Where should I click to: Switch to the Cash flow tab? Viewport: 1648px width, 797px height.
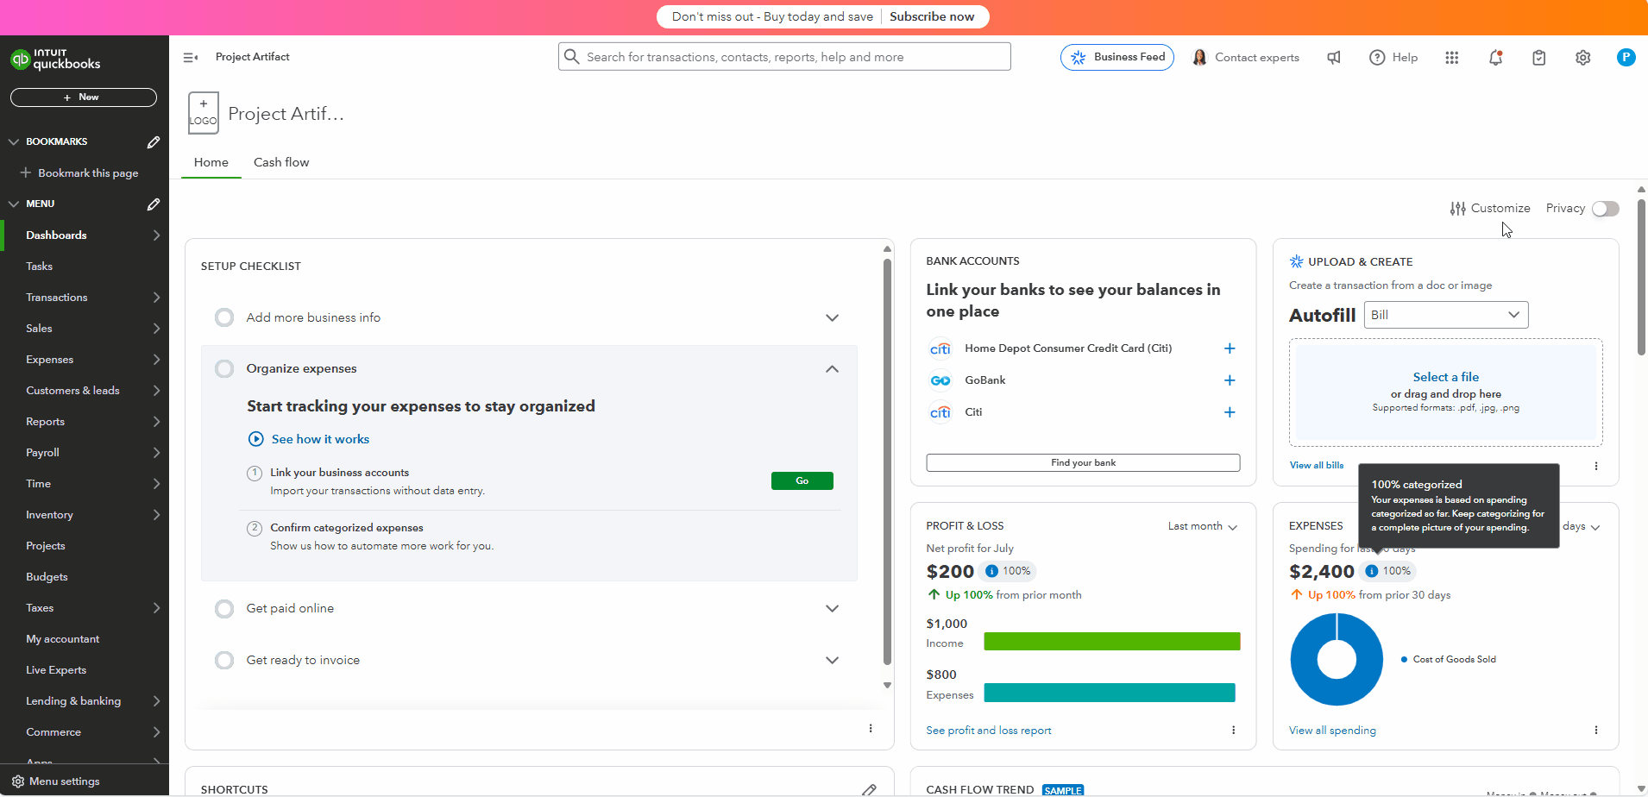[x=281, y=162]
